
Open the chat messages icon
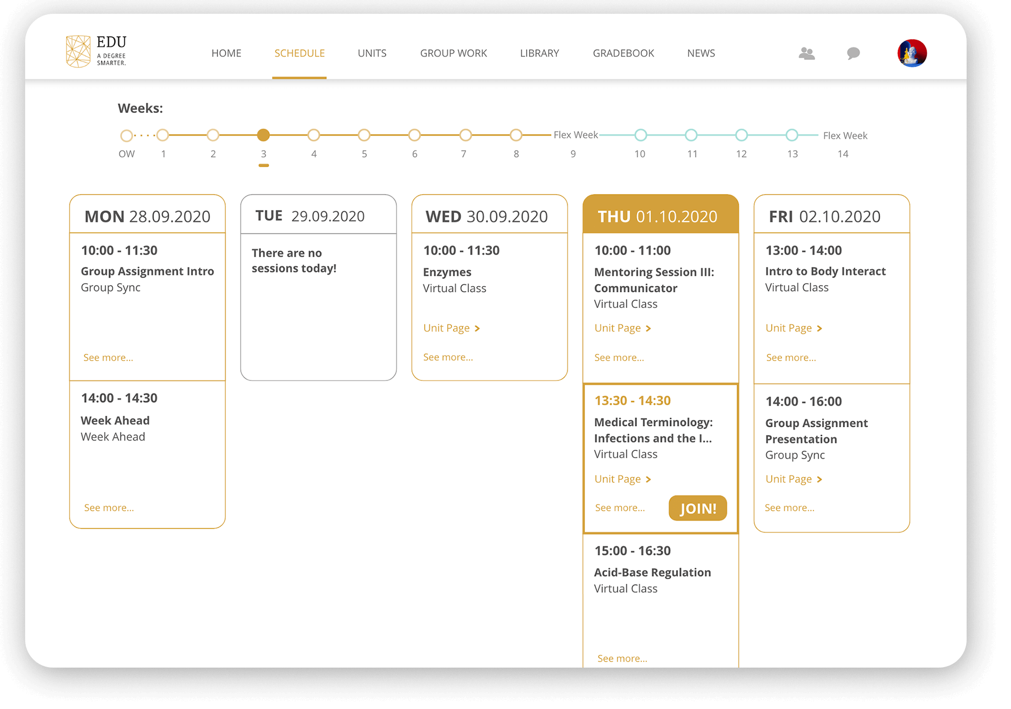coord(853,53)
